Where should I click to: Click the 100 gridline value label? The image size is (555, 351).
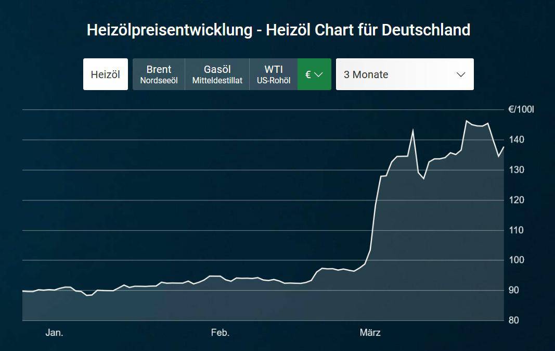click(x=517, y=260)
